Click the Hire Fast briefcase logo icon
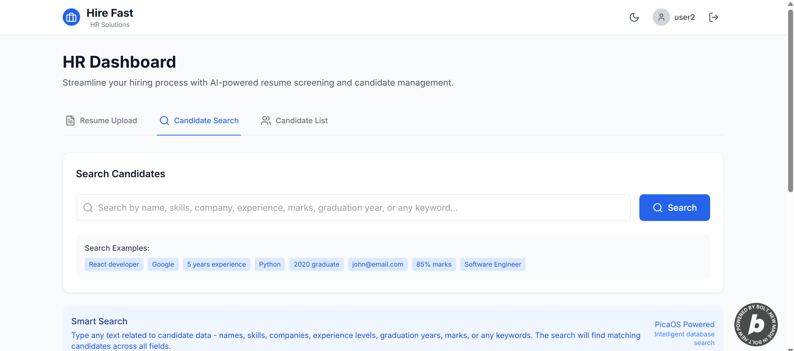This screenshot has width=794, height=351. pos(71,17)
